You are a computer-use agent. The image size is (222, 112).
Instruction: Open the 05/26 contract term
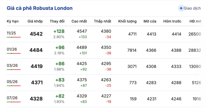12,82
